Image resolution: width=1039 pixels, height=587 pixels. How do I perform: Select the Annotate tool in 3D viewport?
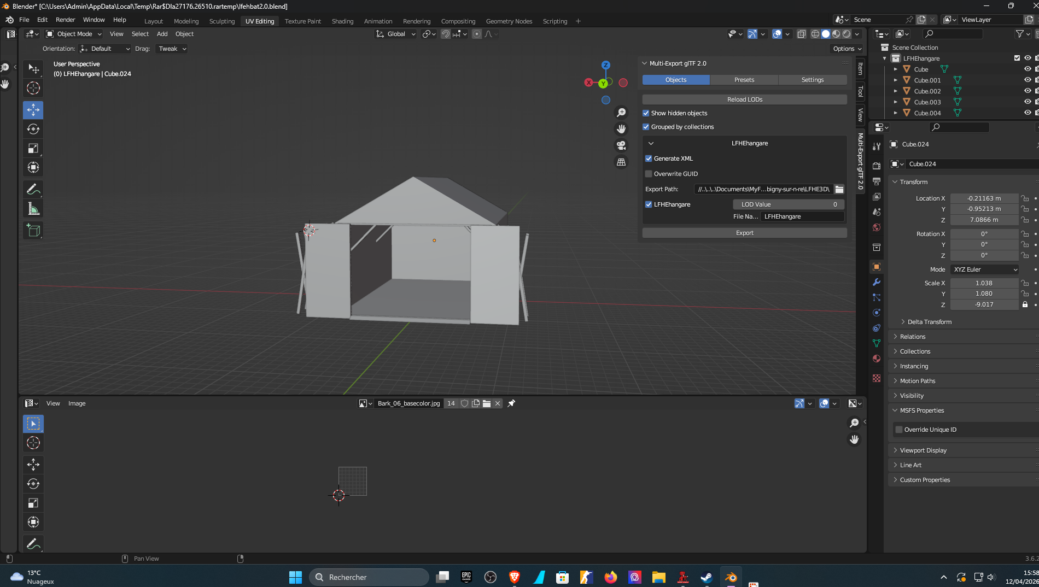(x=33, y=190)
